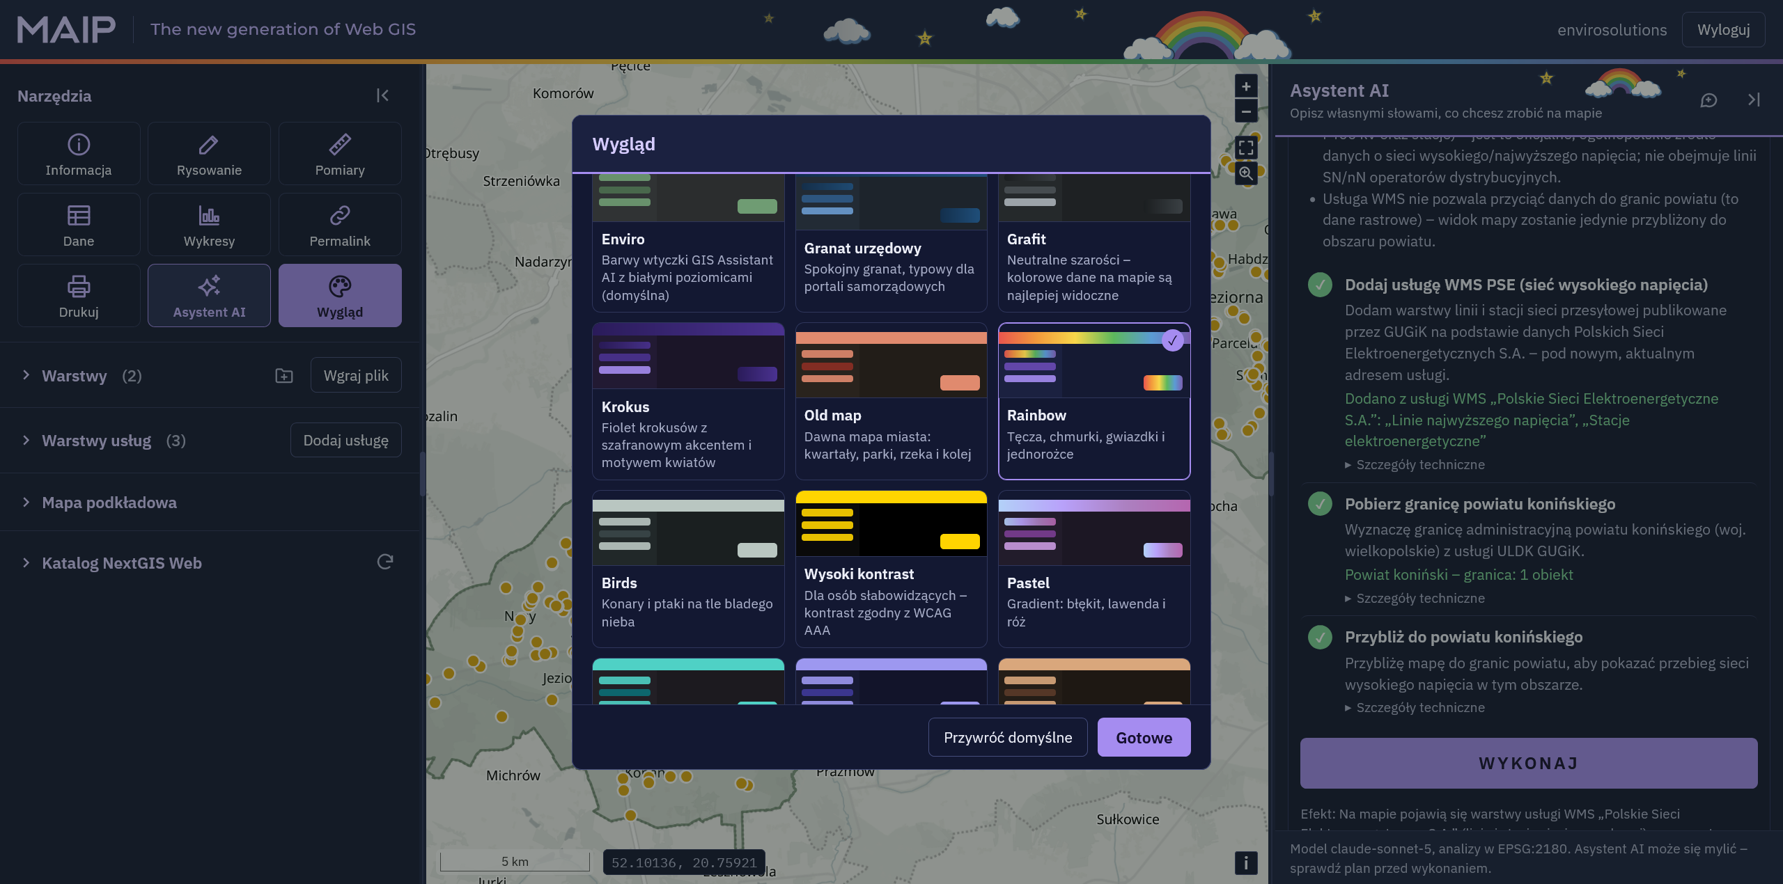This screenshot has width=1783, height=884.
Task: Create a Permalink
Action: pyautogui.click(x=340, y=225)
